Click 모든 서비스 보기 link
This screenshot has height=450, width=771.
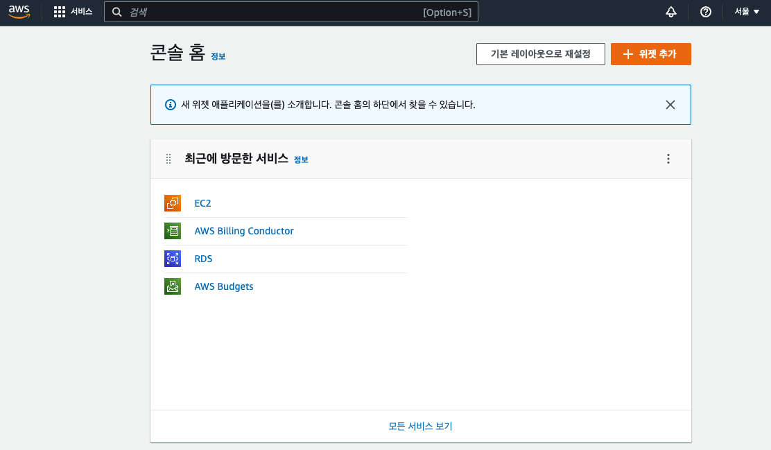(x=420, y=426)
